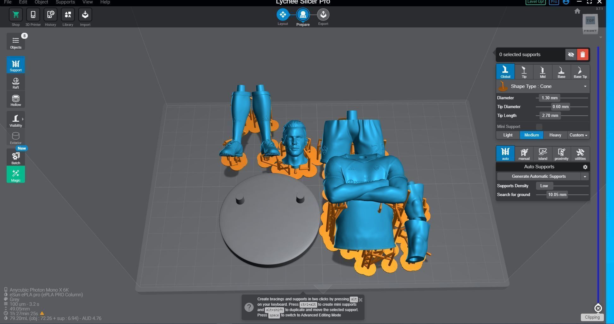Open the Custom preset dropdown

click(x=578, y=135)
